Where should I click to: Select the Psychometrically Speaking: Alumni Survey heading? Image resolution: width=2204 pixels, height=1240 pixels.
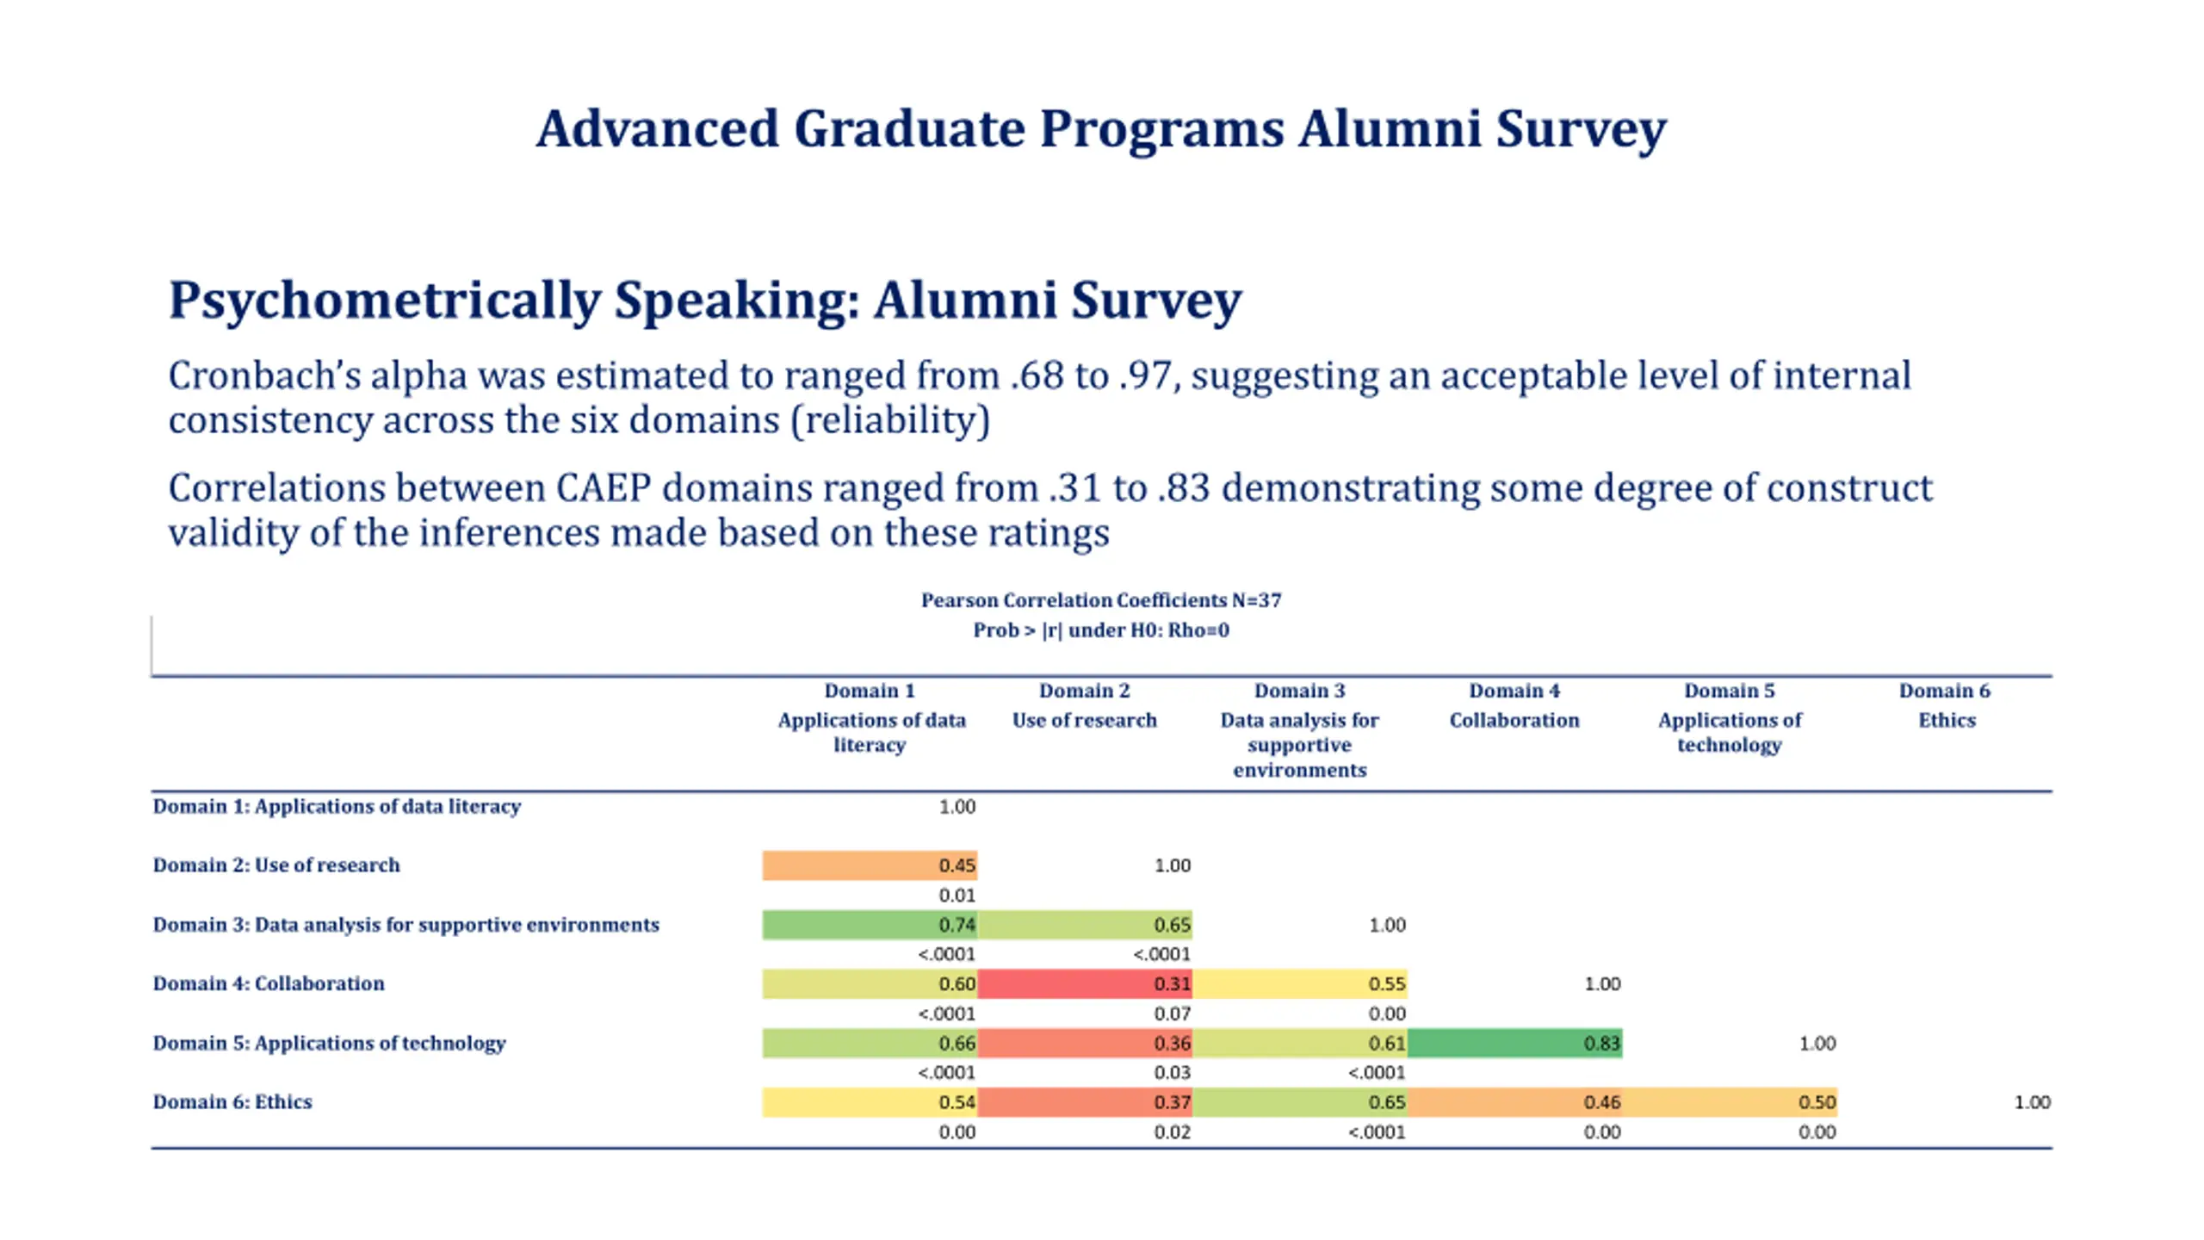click(x=705, y=301)
